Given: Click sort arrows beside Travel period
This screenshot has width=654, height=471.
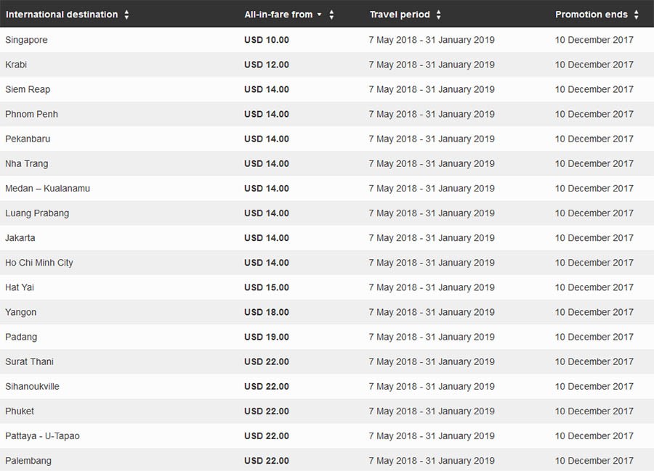Looking at the screenshot, I should [x=438, y=15].
